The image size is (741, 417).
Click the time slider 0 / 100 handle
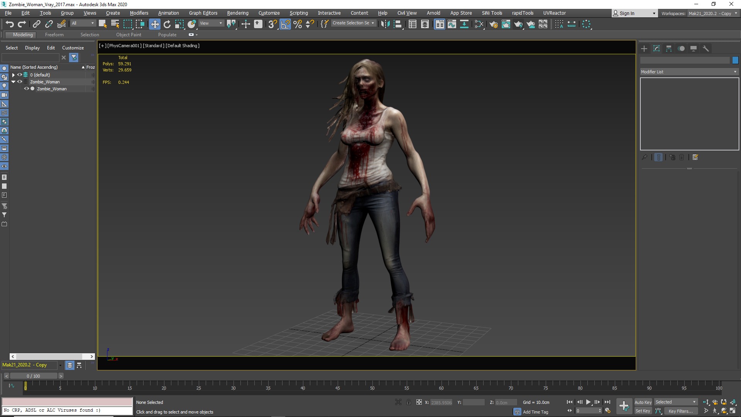click(x=34, y=376)
